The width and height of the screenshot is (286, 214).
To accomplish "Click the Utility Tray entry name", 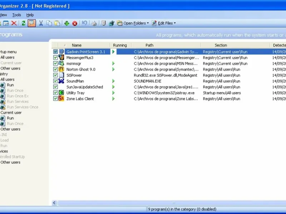I will pyautogui.click(x=75, y=93).
